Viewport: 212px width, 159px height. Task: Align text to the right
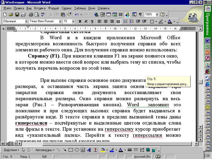[112, 21]
